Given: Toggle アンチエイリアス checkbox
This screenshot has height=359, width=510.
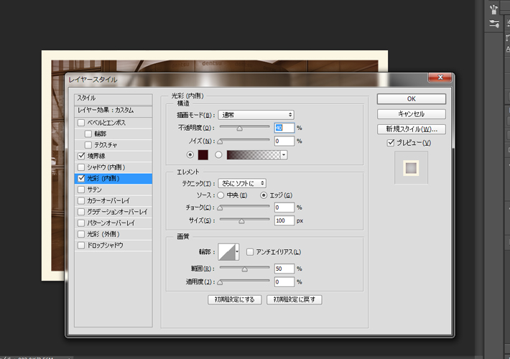Looking at the screenshot, I should tap(250, 252).
